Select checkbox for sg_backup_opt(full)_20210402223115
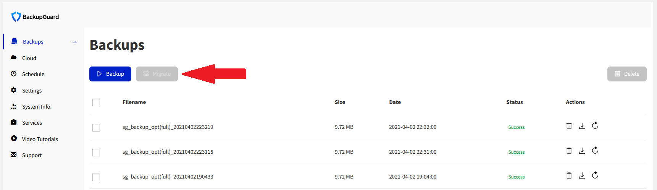The image size is (657, 190). [x=96, y=153]
